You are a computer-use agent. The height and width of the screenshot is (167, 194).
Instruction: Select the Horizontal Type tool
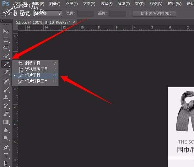(x=6, y=155)
